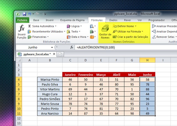Select the Mario Sousa cell
177x126 pixels.
coord(50,104)
